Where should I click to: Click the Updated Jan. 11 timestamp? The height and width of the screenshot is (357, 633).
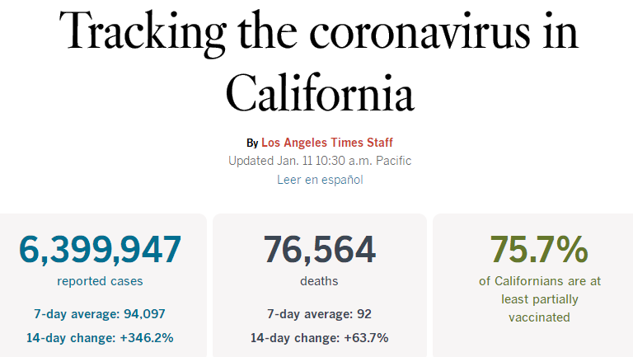[x=319, y=161]
